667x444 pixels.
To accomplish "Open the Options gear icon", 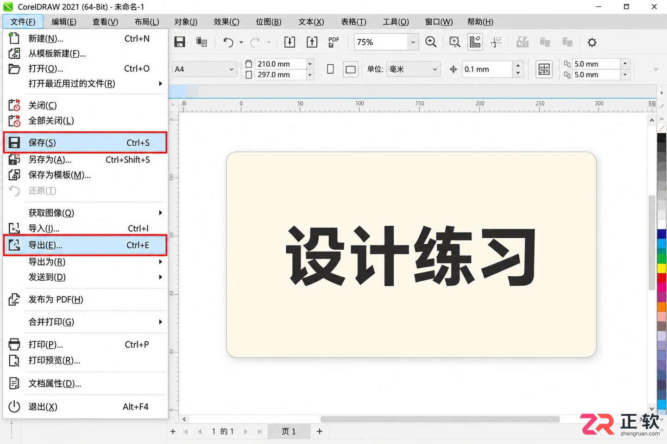I will [592, 43].
